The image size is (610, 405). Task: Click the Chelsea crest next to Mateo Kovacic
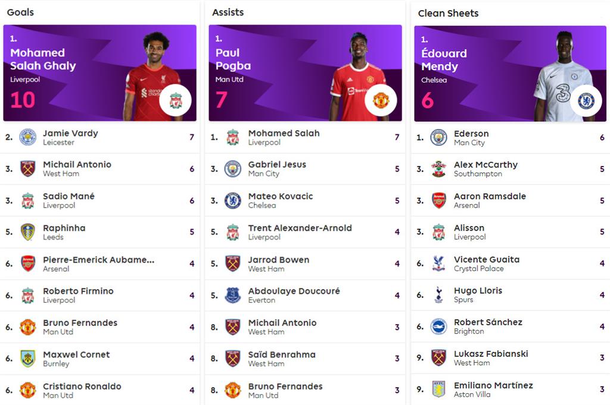233,200
